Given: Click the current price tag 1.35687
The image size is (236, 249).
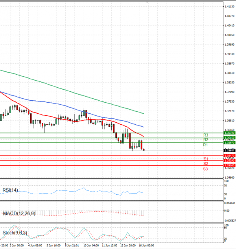Looking at the screenshot, I should [x=229, y=150].
